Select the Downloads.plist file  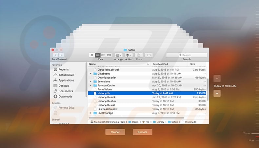[x=147, y=78]
